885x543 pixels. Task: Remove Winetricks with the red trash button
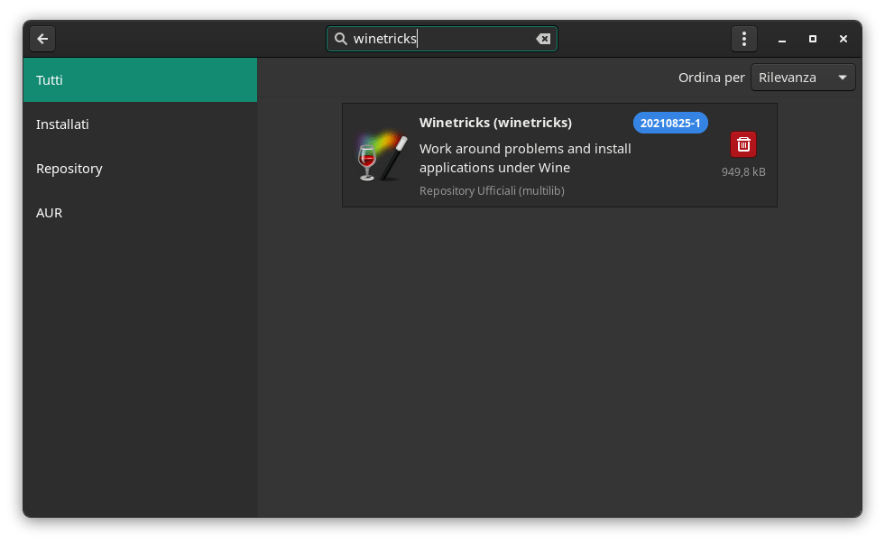coord(743,144)
